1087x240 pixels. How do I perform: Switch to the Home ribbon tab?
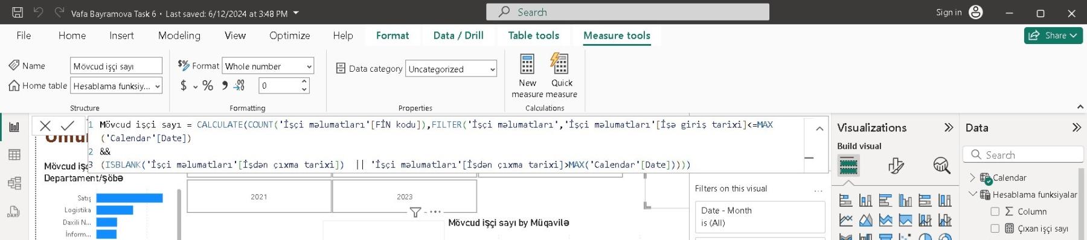(72, 36)
